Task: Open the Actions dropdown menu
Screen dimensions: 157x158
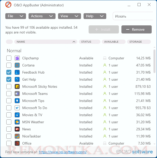Action: pos(42,16)
